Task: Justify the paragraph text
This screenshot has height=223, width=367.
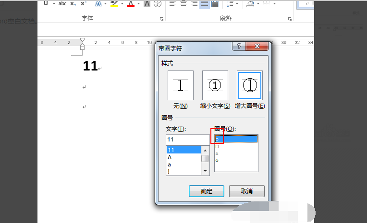Action: coord(205,3)
